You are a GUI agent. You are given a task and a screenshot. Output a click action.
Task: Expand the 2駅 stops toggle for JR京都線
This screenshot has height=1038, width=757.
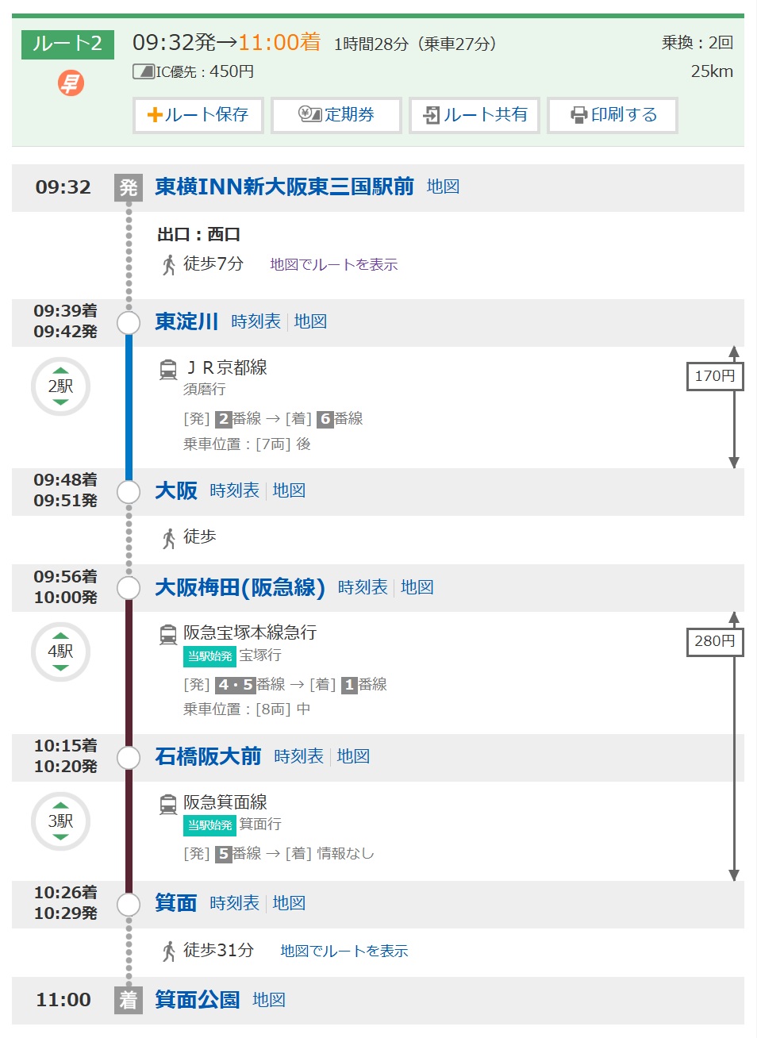(60, 386)
